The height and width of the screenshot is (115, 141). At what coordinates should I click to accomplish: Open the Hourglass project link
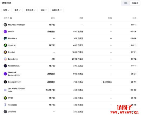pyautogui.click(x=12, y=105)
